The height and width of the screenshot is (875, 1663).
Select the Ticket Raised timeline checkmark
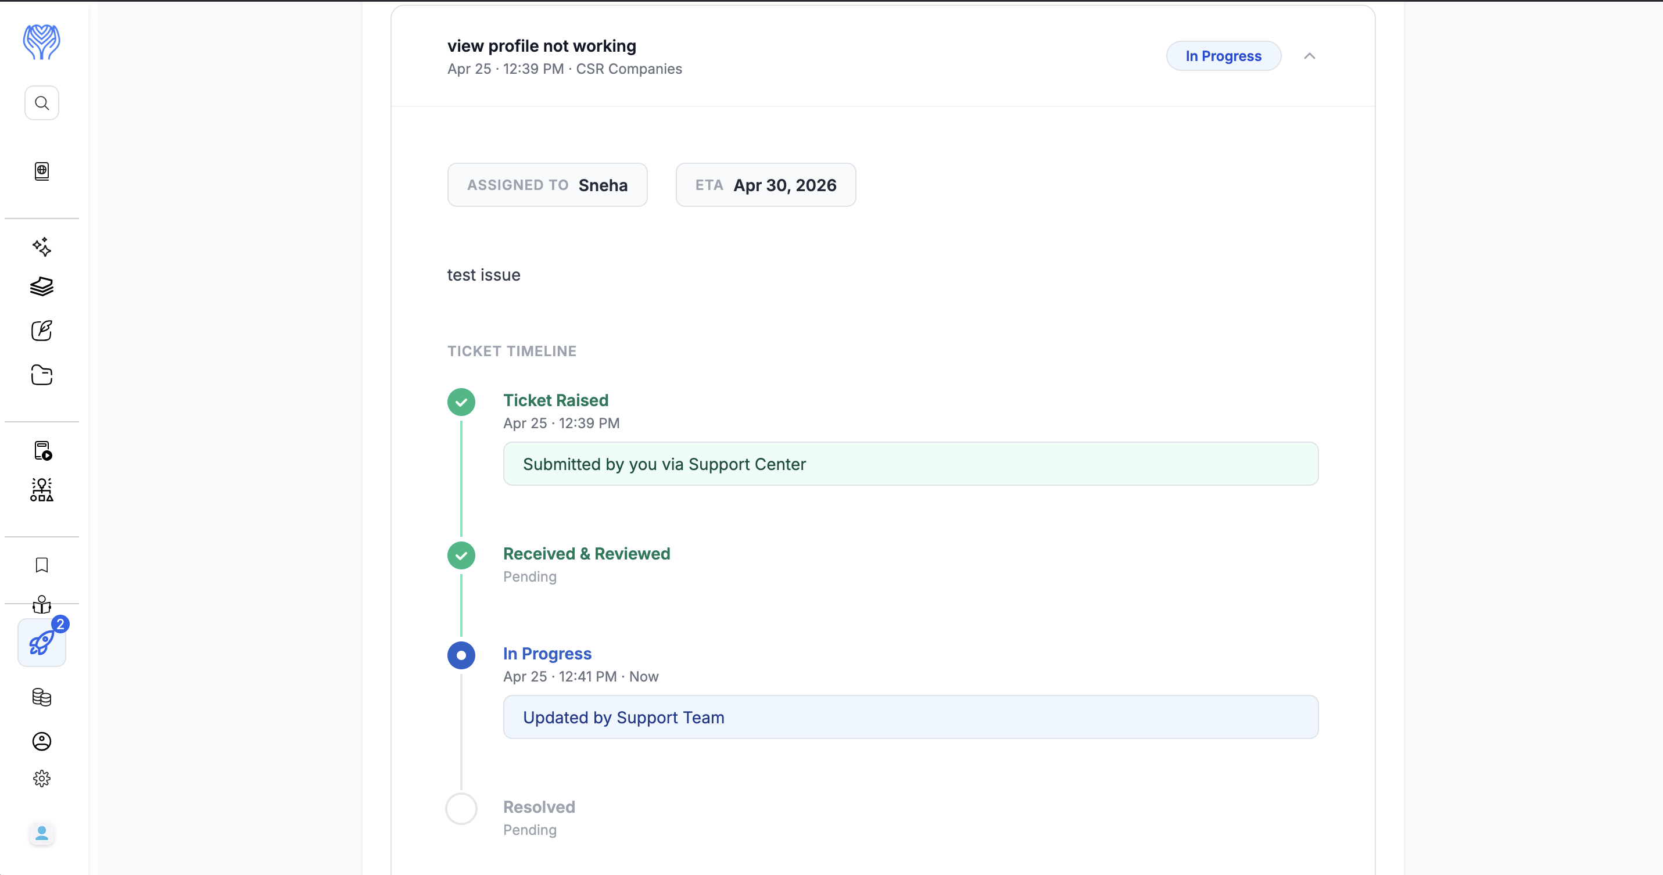click(461, 402)
